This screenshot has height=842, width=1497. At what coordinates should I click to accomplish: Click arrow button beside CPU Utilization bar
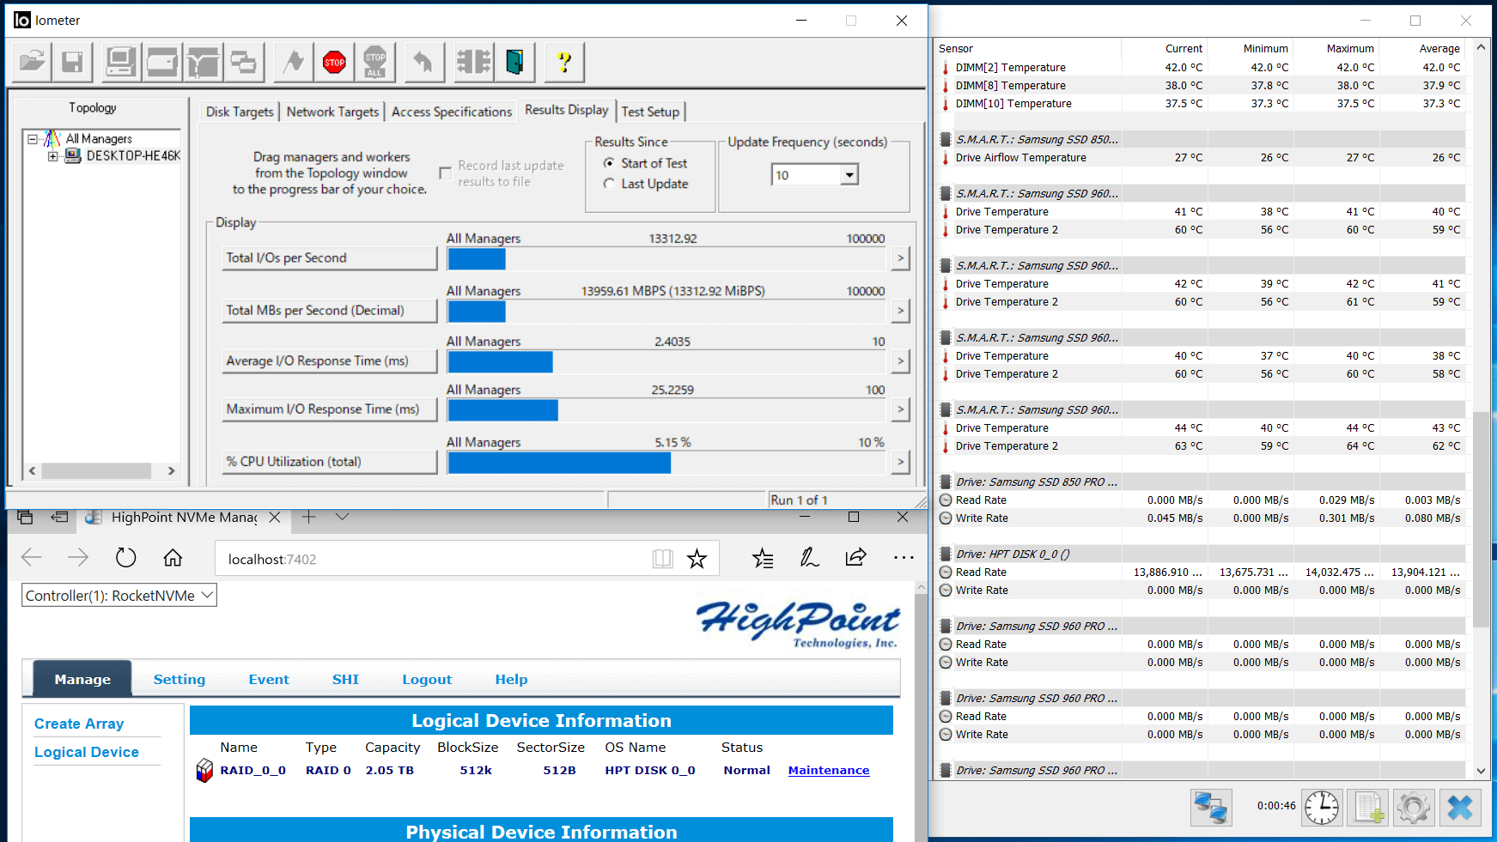900,462
